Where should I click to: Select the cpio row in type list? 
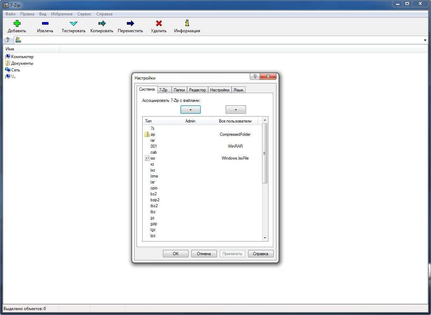[x=203, y=188]
